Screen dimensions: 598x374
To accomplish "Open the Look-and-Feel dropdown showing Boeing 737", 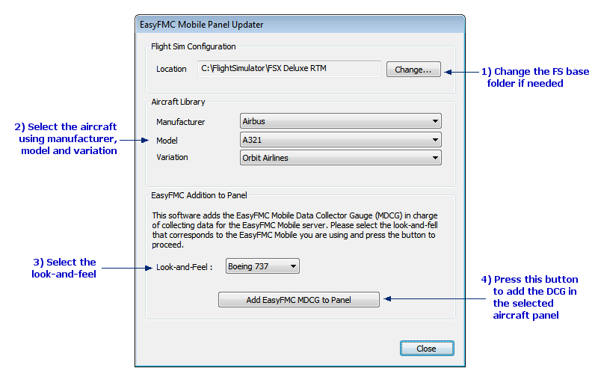I will pyautogui.click(x=262, y=266).
